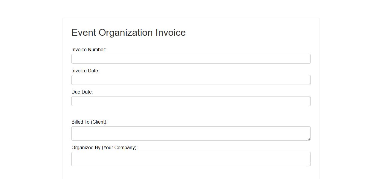Focus the Invoice Date text box

(191, 80)
